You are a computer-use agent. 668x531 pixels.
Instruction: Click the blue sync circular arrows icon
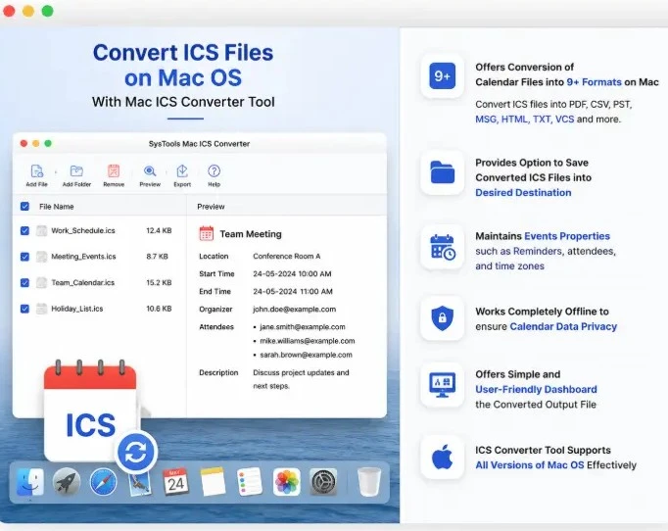pyautogui.click(x=136, y=453)
